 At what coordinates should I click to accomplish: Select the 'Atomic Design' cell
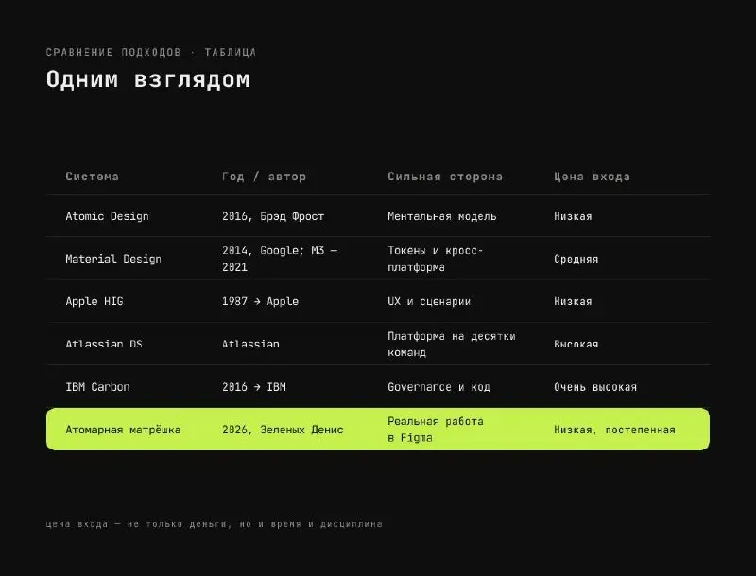point(107,216)
